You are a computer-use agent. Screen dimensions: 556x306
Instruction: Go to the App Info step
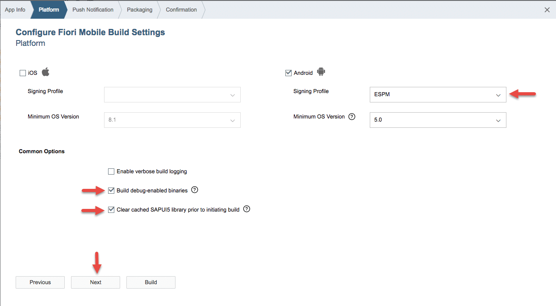15,10
